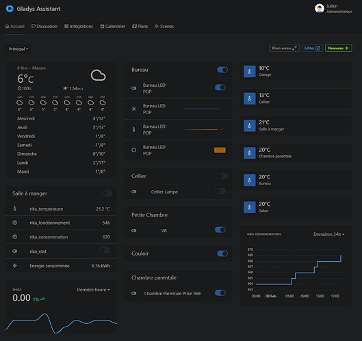Image resolution: width=362 pixels, height=341 pixels.
Task: Click the Gladys Assistant title link
Action: pyautogui.click(x=38, y=9)
